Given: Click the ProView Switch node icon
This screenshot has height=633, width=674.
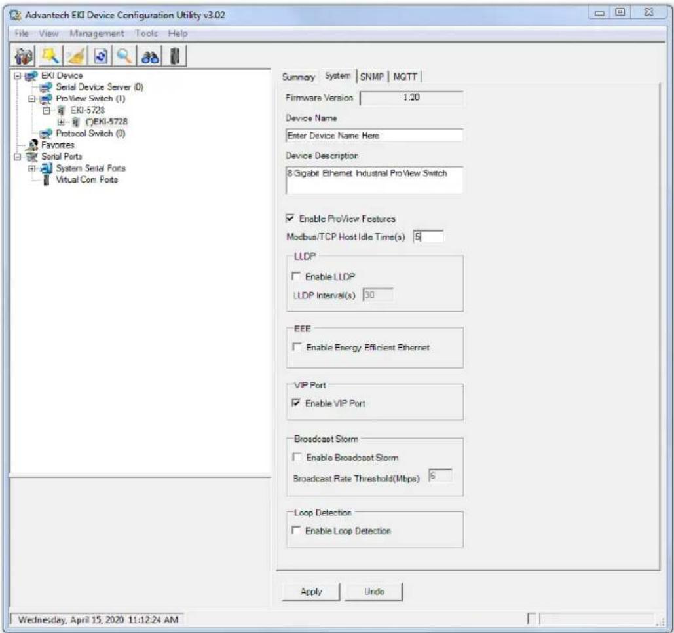Looking at the screenshot, I should click(46, 99).
